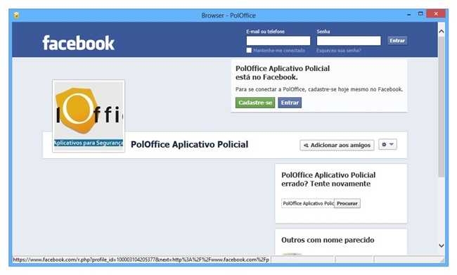
Task: Click the vertical scrollbar thumb
Action: (x=442, y=106)
